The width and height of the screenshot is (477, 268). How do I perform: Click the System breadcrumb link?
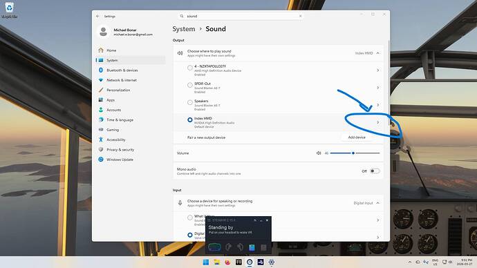tap(184, 29)
